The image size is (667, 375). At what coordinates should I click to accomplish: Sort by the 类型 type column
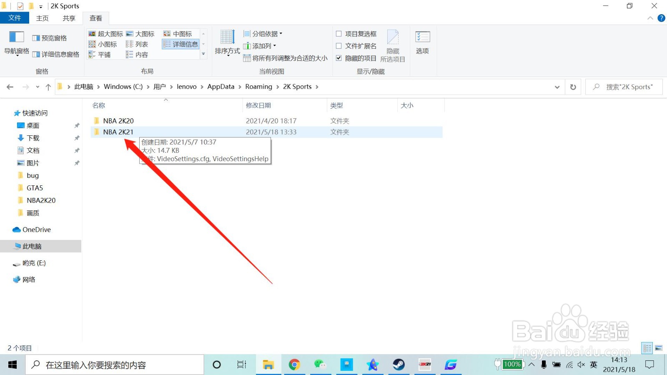(362, 105)
